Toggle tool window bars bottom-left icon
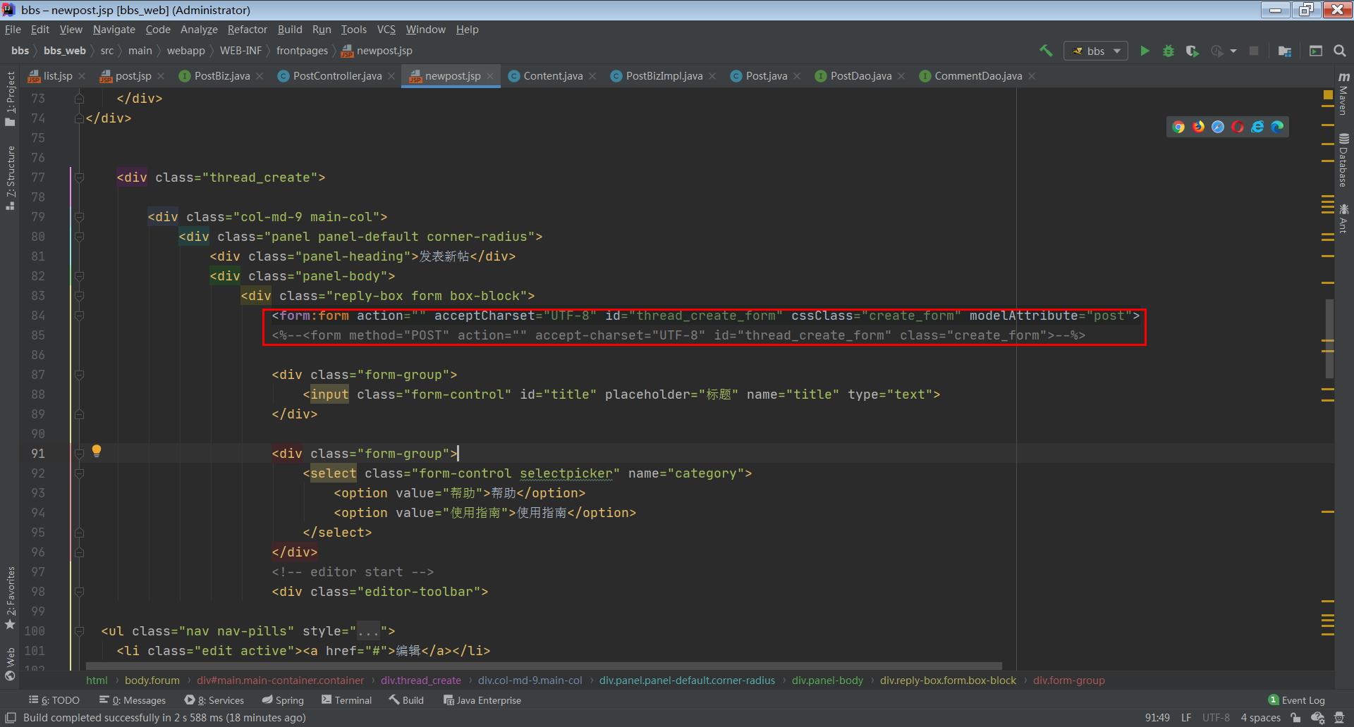This screenshot has height=727, width=1354. click(11, 718)
